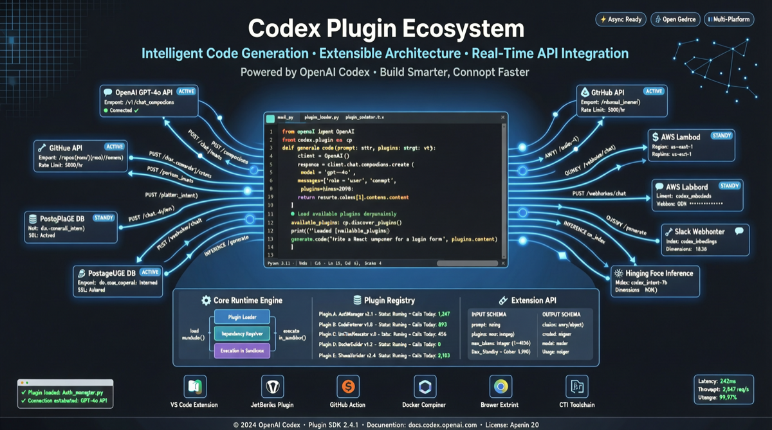772x430 pixels.
Task: Select the Dependency Resolver block
Action: tap(241, 334)
